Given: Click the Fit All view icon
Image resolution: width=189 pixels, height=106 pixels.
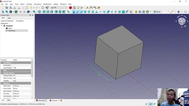Looking at the screenshot, I should click(x=3, y=12).
